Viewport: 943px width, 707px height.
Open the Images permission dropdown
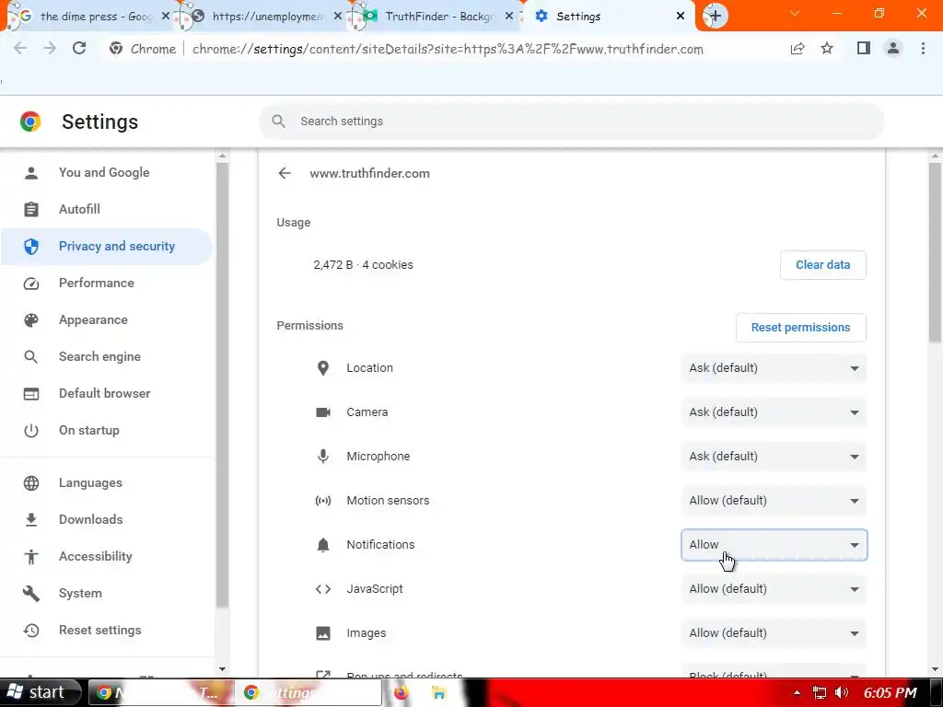774,633
